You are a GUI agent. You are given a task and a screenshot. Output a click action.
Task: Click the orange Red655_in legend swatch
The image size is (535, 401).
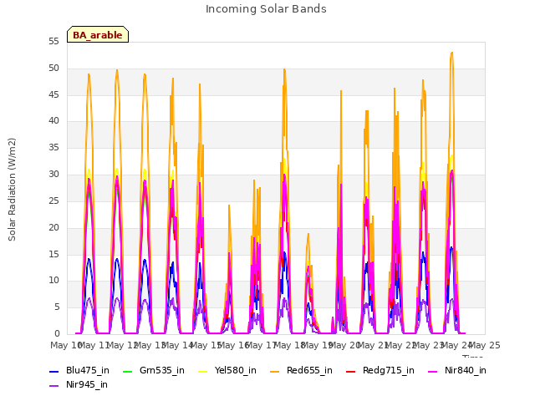coord(275,371)
